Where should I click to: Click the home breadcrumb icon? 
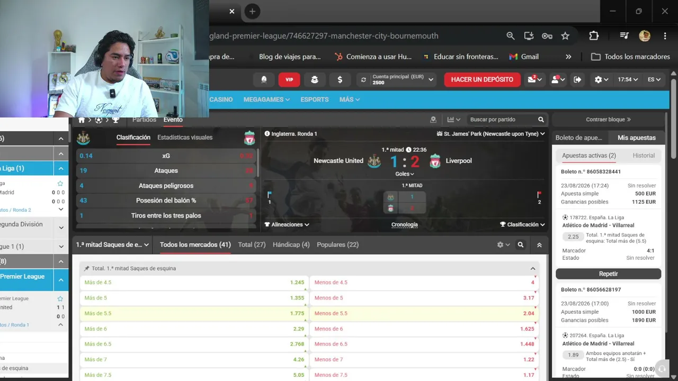pos(82,120)
